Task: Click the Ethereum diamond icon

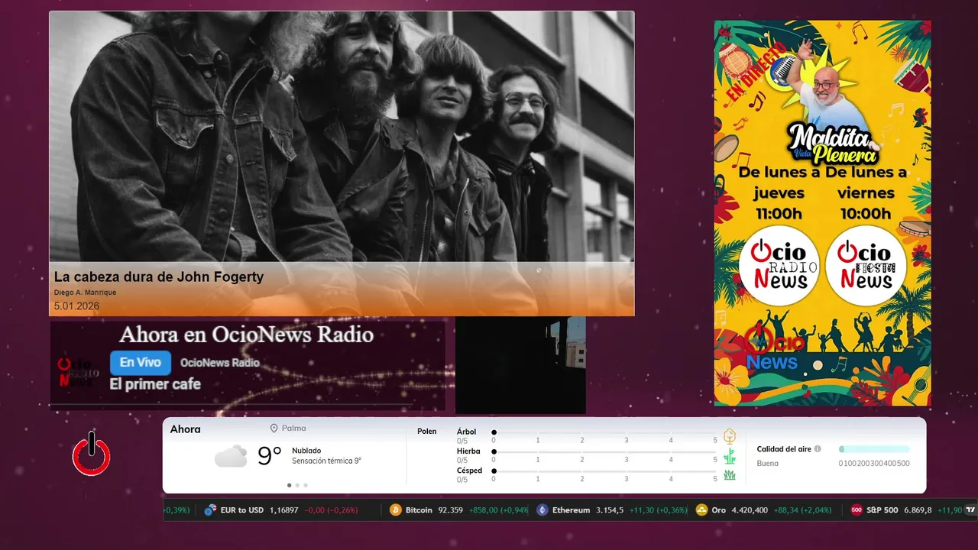Action: point(542,510)
